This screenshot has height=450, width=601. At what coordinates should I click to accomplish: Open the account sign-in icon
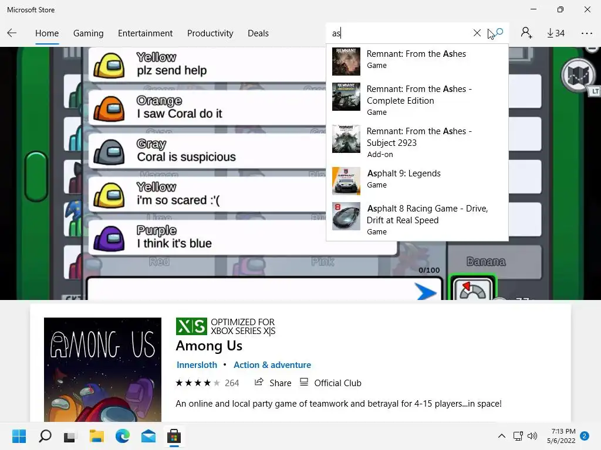coord(526,33)
